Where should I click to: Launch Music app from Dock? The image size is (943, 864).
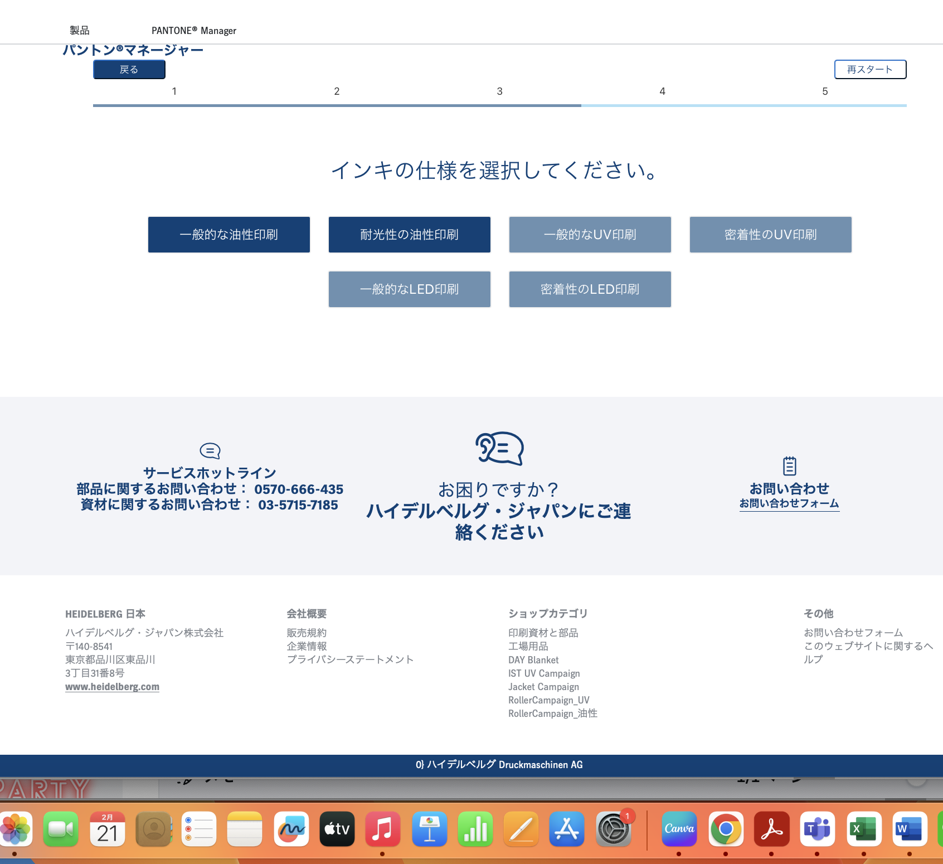tap(383, 829)
